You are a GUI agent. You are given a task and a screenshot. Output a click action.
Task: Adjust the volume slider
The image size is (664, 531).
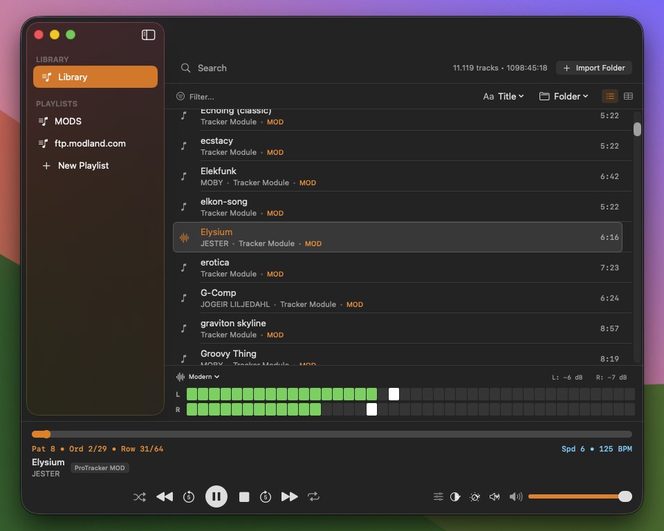pos(580,496)
